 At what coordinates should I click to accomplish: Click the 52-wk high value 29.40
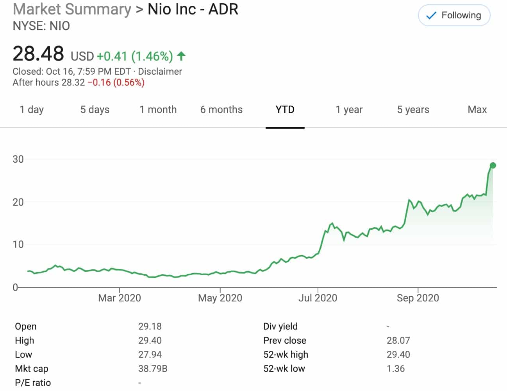(x=399, y=354)
